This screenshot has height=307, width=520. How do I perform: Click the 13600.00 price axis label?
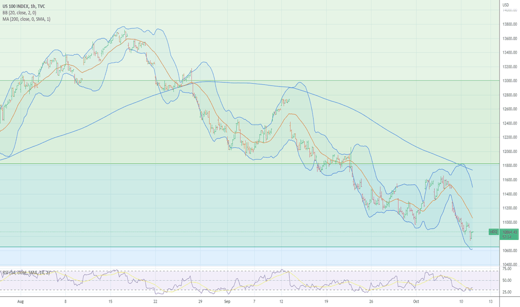pyautogui.click(x=510, y=39)
